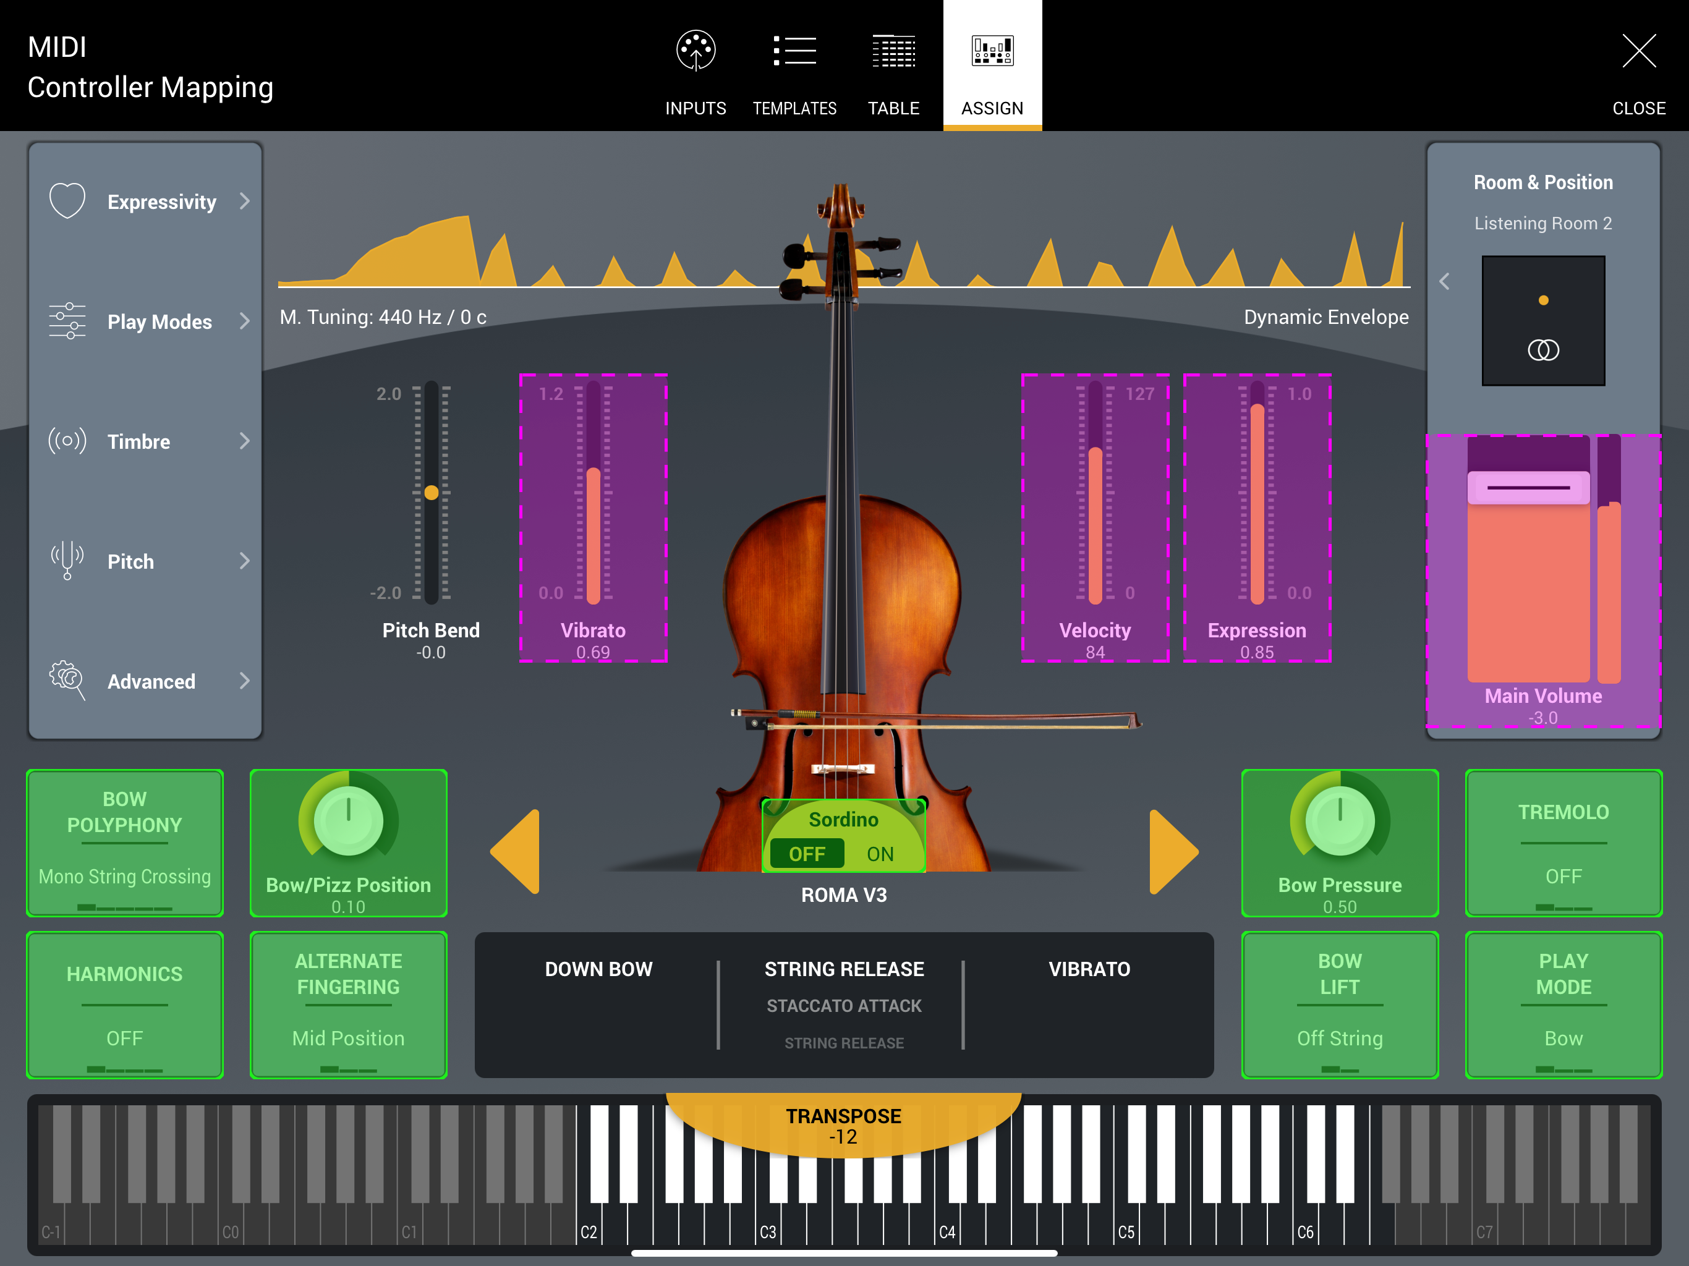Toggle the Harmonics OFF button
This screenshot has height=1266, width=1689.
point(124,1005)
